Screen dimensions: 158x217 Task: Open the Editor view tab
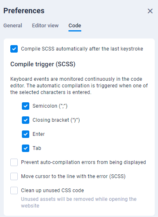pyautogui.click(x=45, y=26)
